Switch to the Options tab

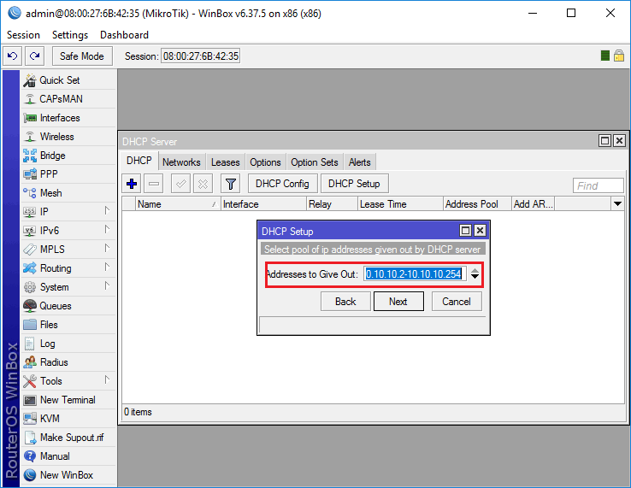(265, 162)
